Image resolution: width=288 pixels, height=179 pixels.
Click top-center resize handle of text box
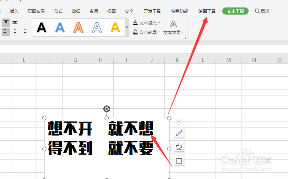[x=107, y=118]
